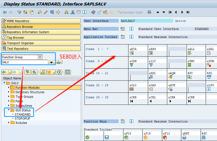Collapse the GUI Status folder
This screenshot has width=217, height=141.
pyautogui.click(x=9, y=110)
